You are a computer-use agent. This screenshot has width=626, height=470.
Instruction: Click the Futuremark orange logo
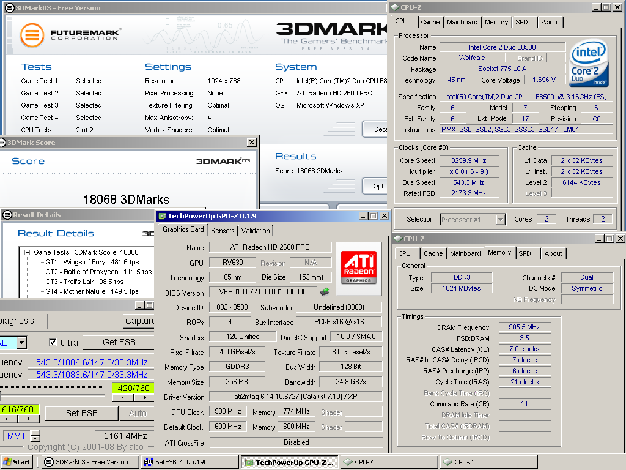[32, 35]
